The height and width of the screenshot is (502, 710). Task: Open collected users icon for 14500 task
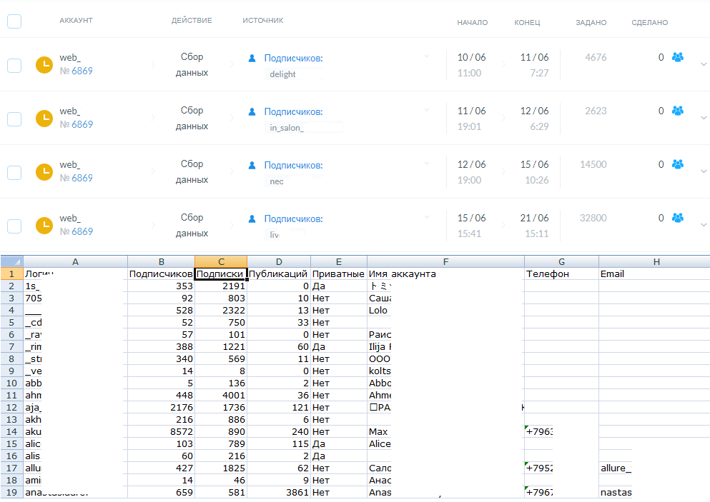(x=678, y=164)
